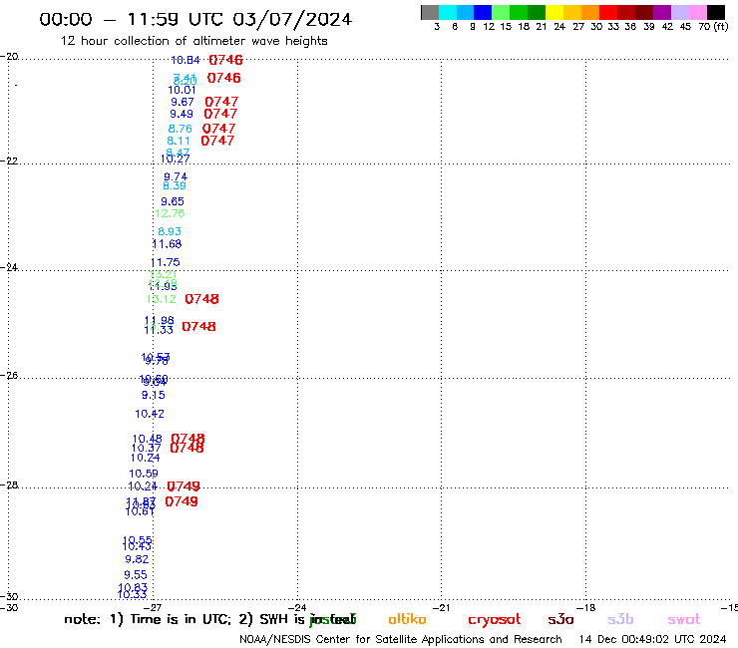Click the wave height value 10.42
This screenshot has height=648, width=738.
coord(150,414)
